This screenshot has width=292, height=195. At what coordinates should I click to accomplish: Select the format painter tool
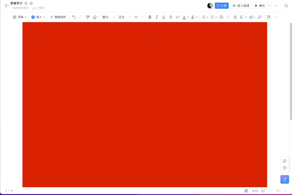coord(88,17)
